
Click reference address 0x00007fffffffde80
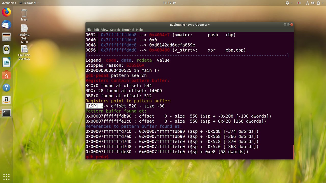click(108, 152)
